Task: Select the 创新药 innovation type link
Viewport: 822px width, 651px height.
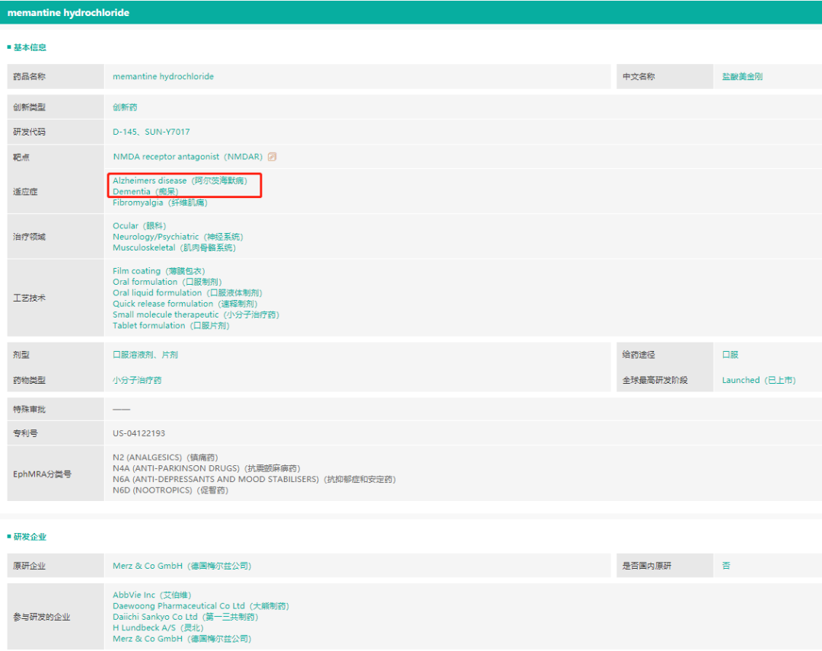Action: (x=125, y=107)
